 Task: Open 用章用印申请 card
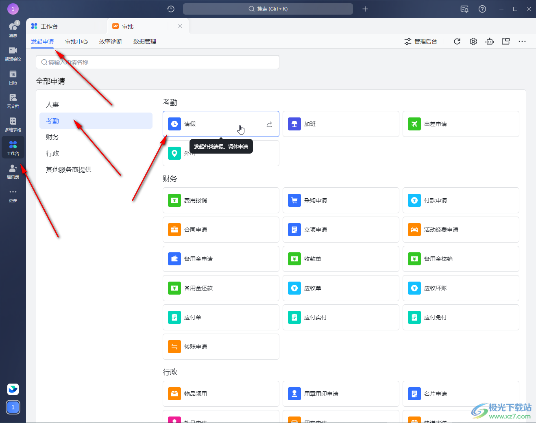click(x=341, y=394)
